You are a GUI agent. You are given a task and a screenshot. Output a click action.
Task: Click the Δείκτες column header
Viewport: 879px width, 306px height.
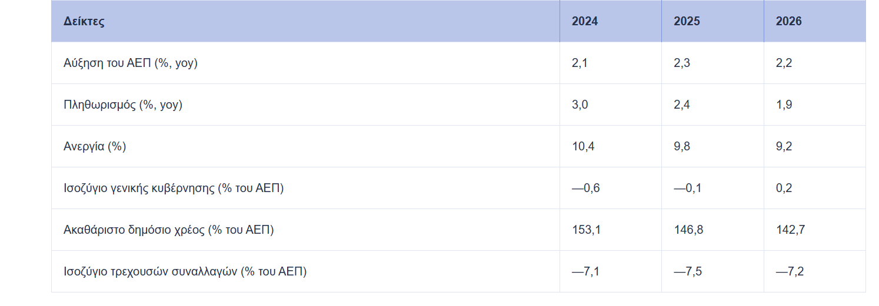click(x=84, y=22)
